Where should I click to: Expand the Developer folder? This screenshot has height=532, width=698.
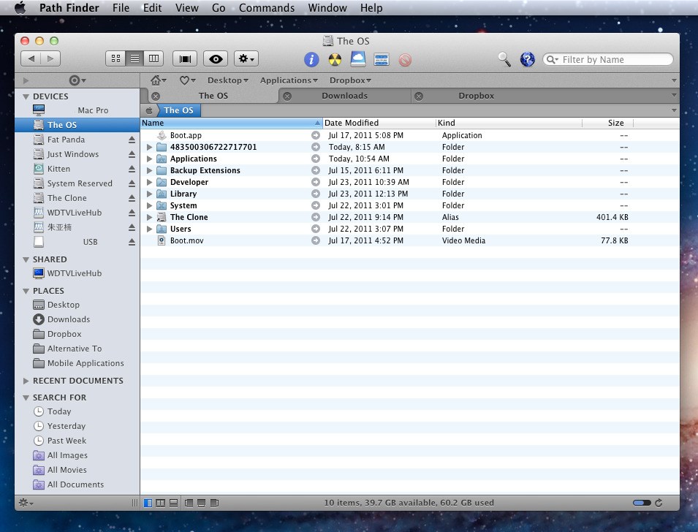[150, 182]
